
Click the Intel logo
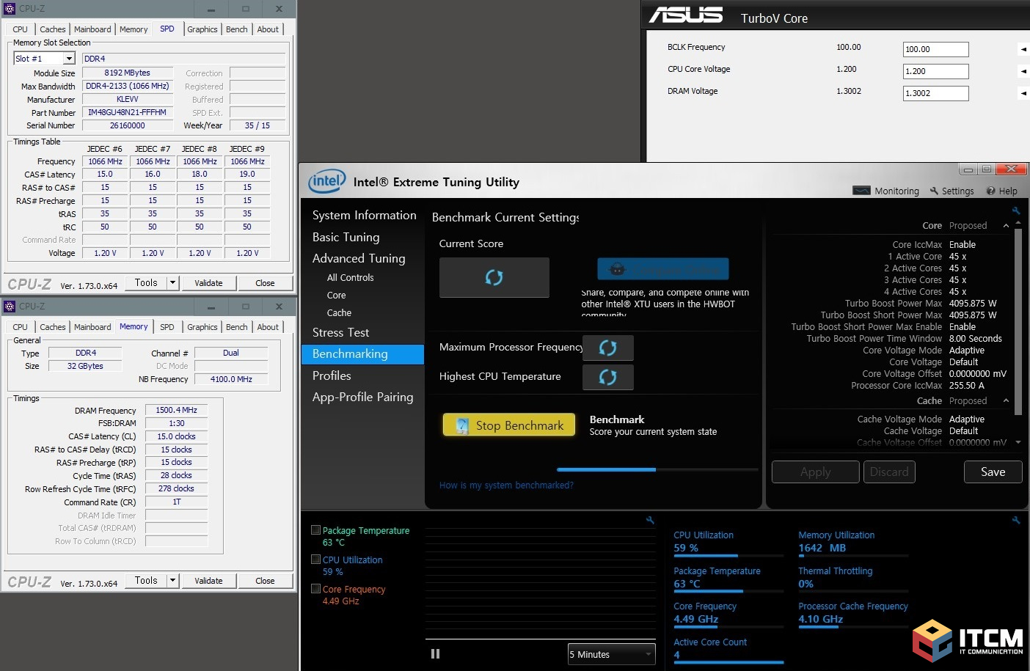[x=326, y=181]
